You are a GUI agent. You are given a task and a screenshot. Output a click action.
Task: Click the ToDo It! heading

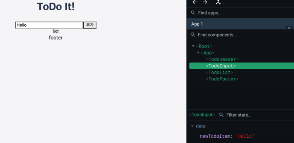56,7
